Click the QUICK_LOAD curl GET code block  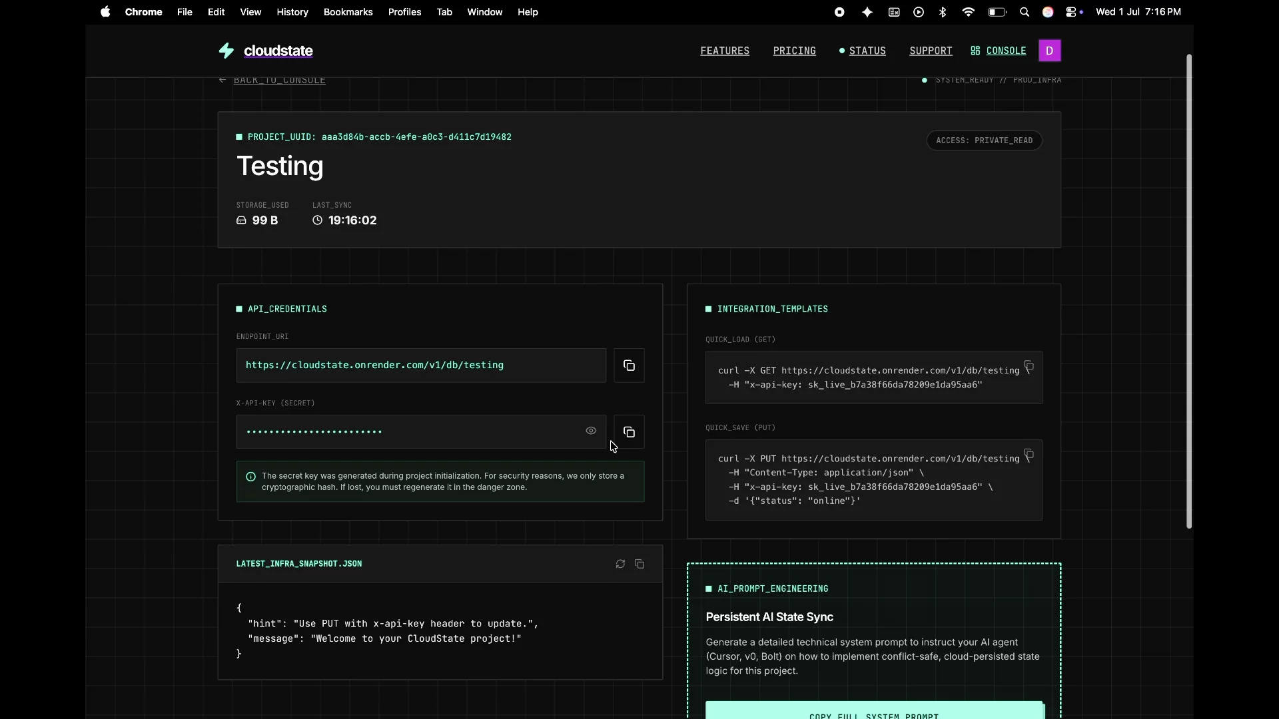point(874,377)
